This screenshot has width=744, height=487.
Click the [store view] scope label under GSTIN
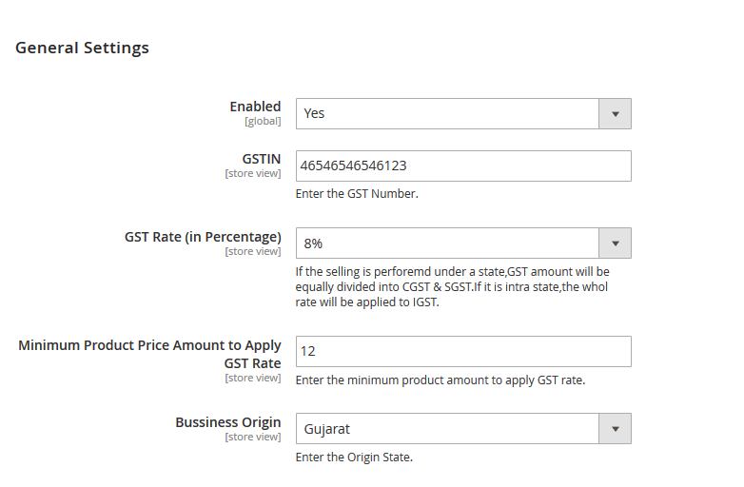pyautogui.click(x=253, y=174)
